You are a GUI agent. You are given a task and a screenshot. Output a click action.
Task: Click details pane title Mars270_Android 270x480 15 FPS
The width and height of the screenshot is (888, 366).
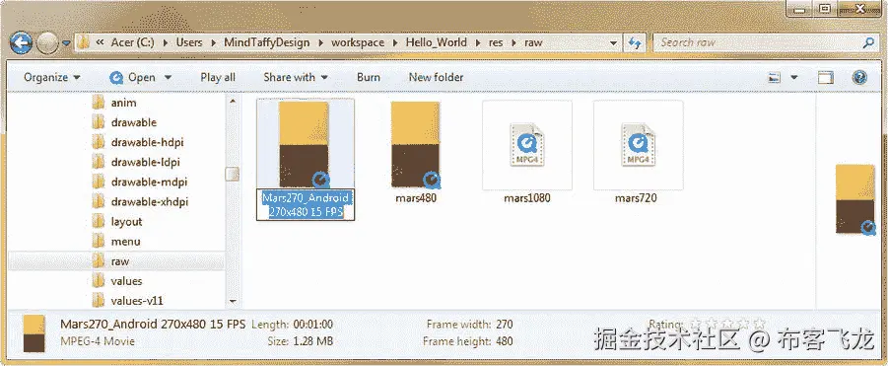point(153,325)
